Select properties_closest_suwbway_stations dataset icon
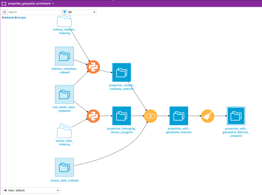 (122, 73)
